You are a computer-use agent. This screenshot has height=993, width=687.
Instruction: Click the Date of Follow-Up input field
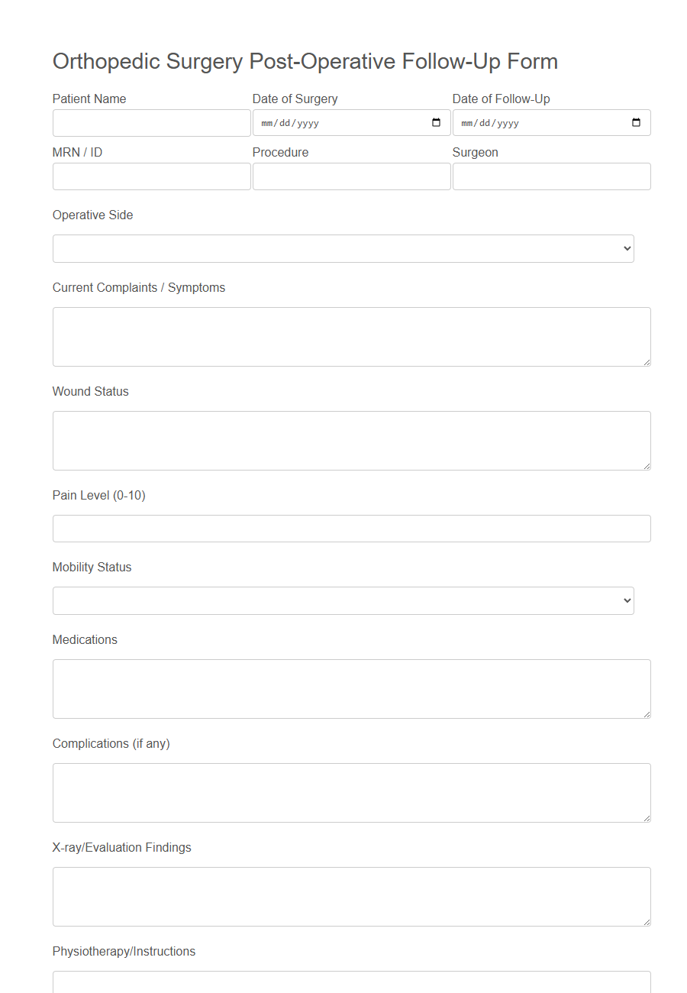(534, 122)
